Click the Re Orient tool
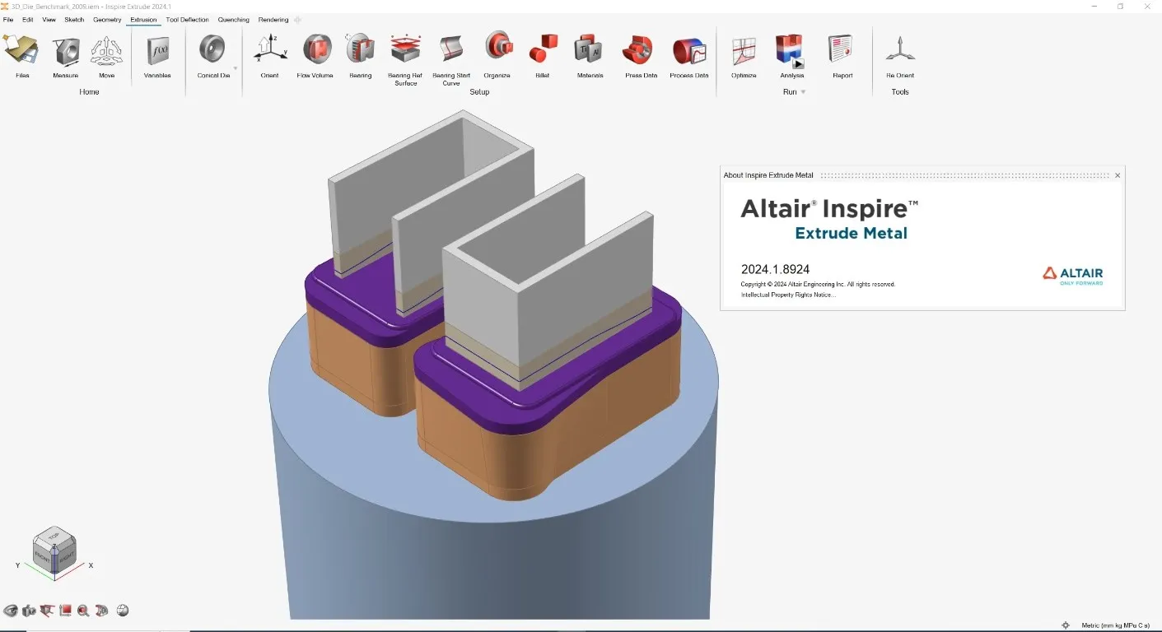 tap(900, 55)
